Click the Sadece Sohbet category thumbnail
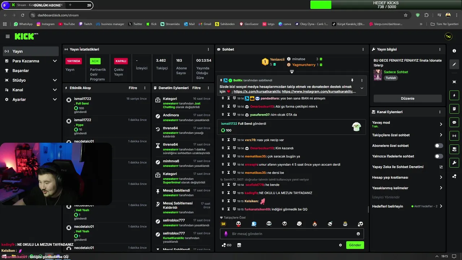 point(378,75)
